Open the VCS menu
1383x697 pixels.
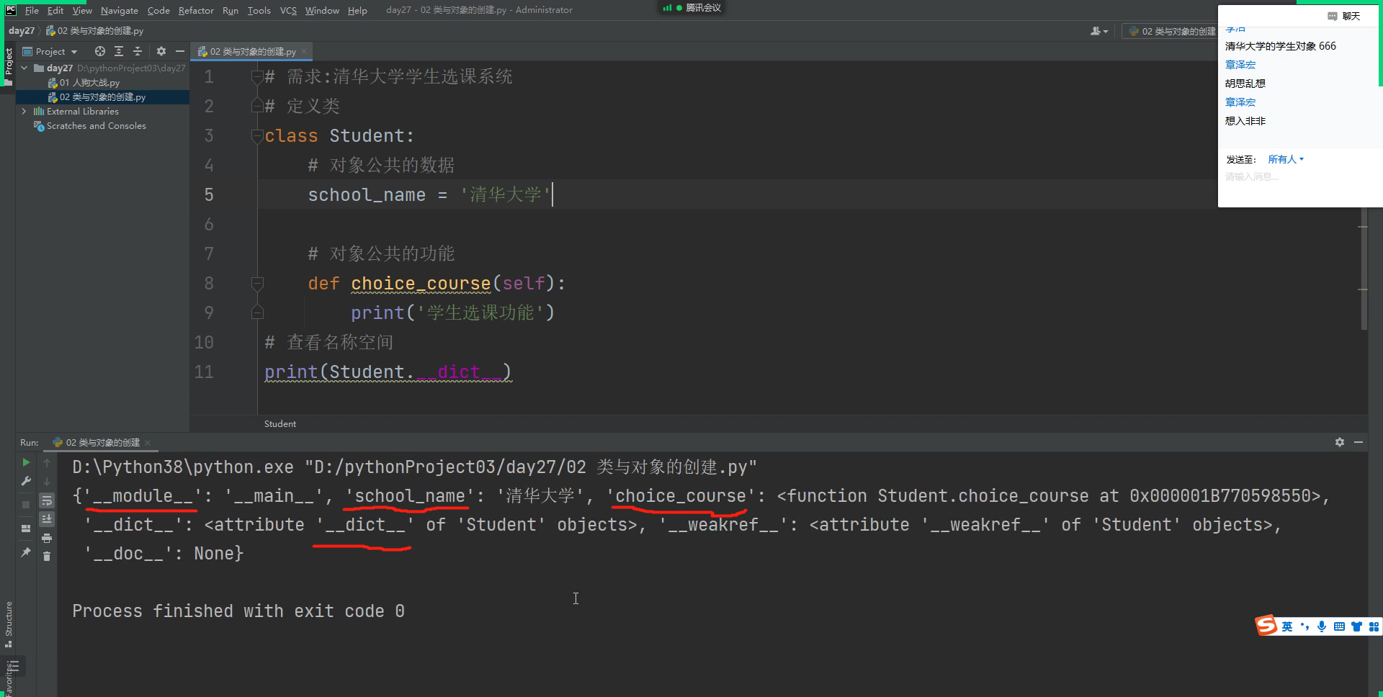(288, 10)
